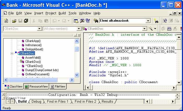The image size is (183, 111).
Task: Click the ClassView horizontal scrollbar thumb
Action: coord(33,80)
